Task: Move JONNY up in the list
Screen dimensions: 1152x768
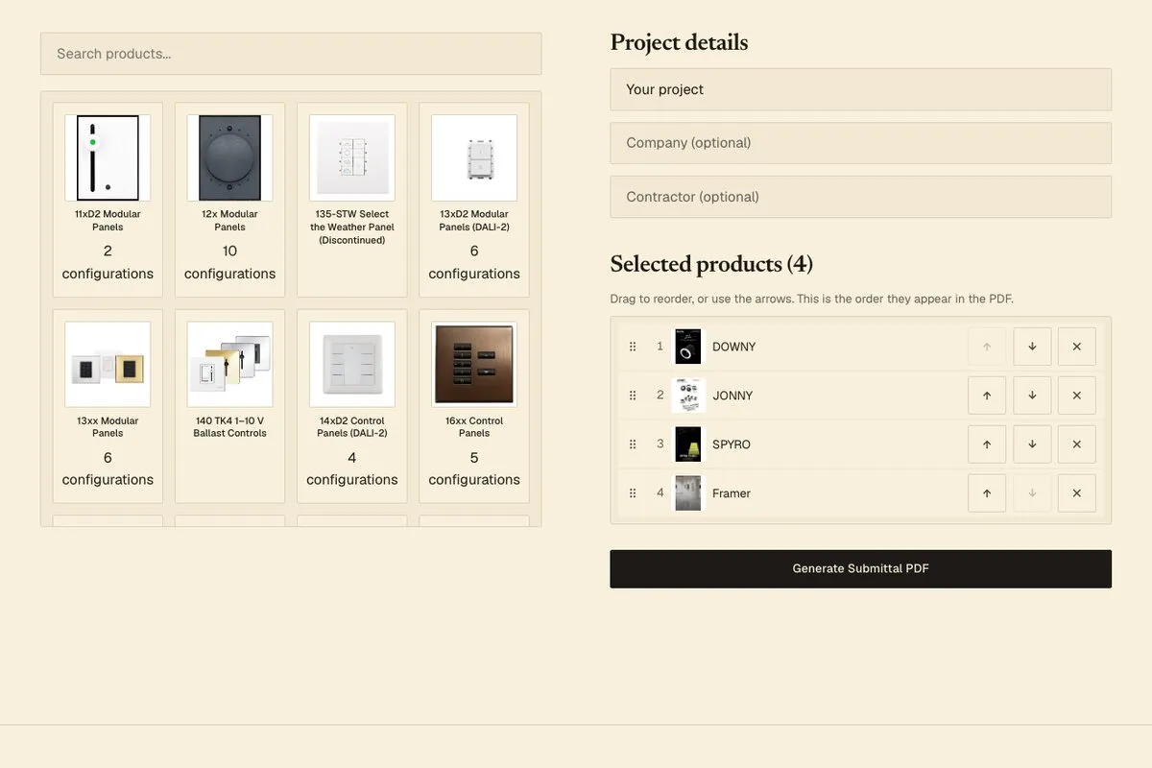Action: click(987, 396)
